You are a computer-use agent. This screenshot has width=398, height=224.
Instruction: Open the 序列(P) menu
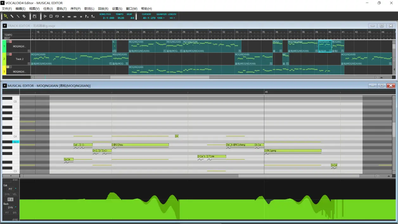coord(75,9)
